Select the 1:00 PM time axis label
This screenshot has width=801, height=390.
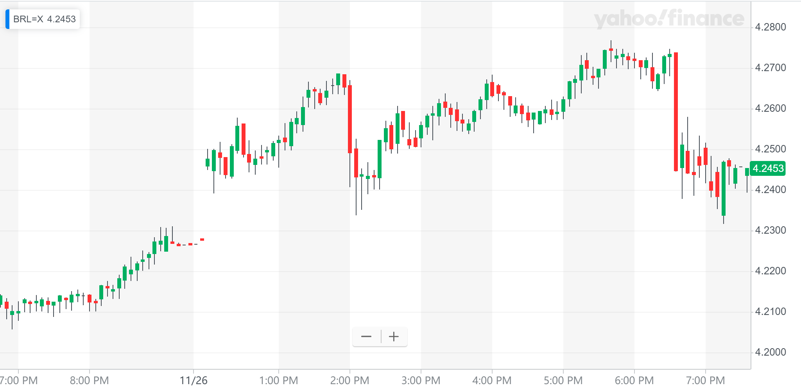coord(279,380)
